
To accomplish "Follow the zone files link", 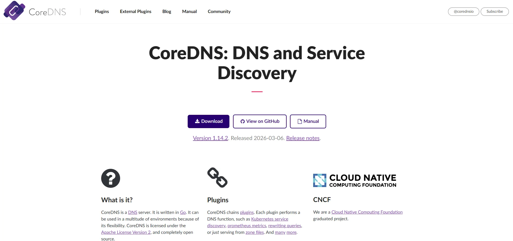I will (x=255, y=232).
